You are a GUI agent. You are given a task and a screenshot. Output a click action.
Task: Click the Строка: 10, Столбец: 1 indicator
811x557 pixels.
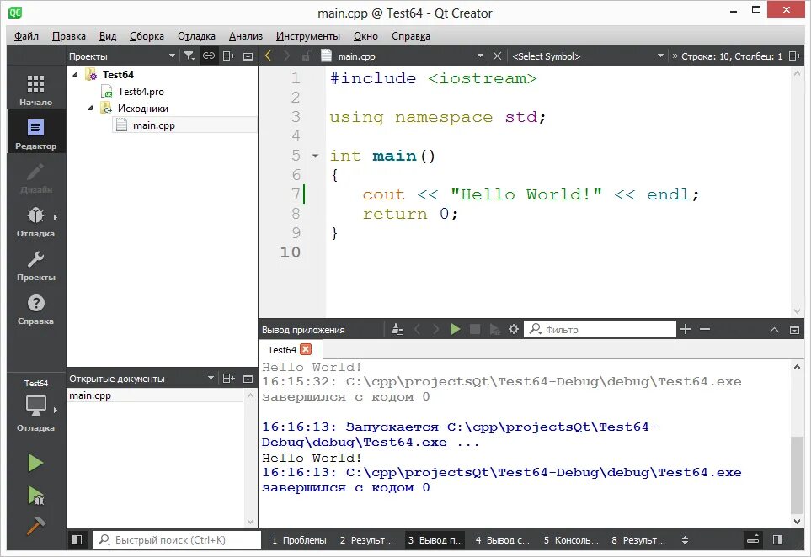pyautogui.click(x=731, y=56)
